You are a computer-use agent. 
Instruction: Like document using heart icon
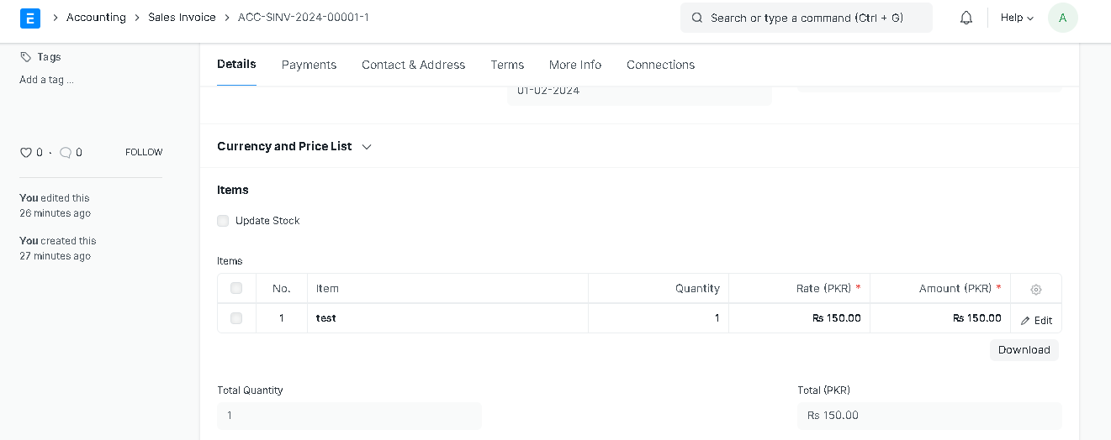tap(26, 153)
